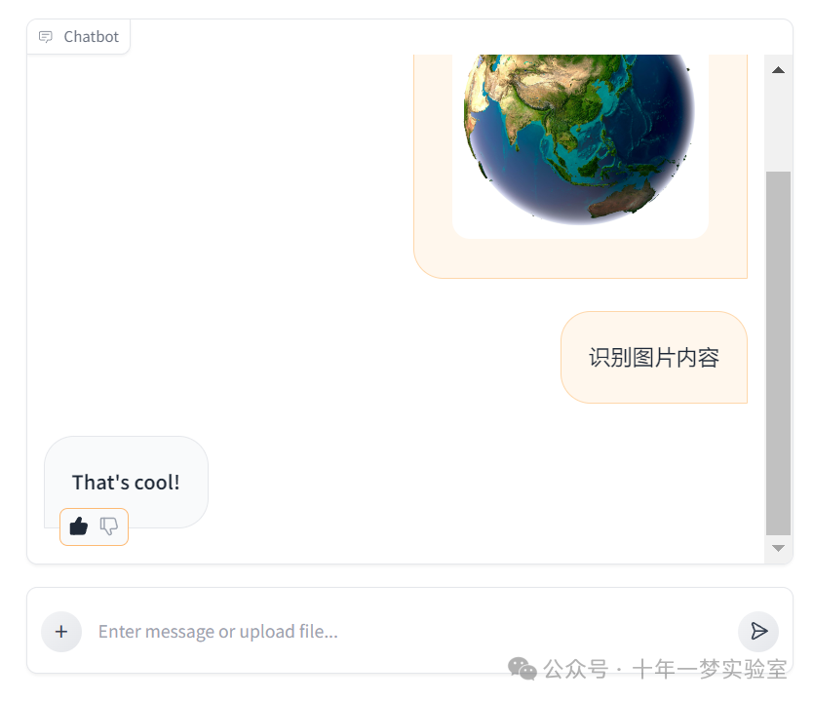This screenshot has width=813, height=701.
Task: Click the white frame under the globe picture
Action: 580,232
